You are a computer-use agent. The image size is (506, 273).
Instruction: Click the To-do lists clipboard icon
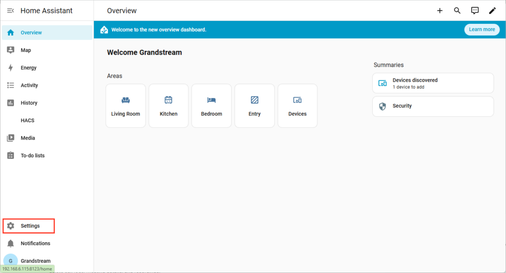click(11, 155)
